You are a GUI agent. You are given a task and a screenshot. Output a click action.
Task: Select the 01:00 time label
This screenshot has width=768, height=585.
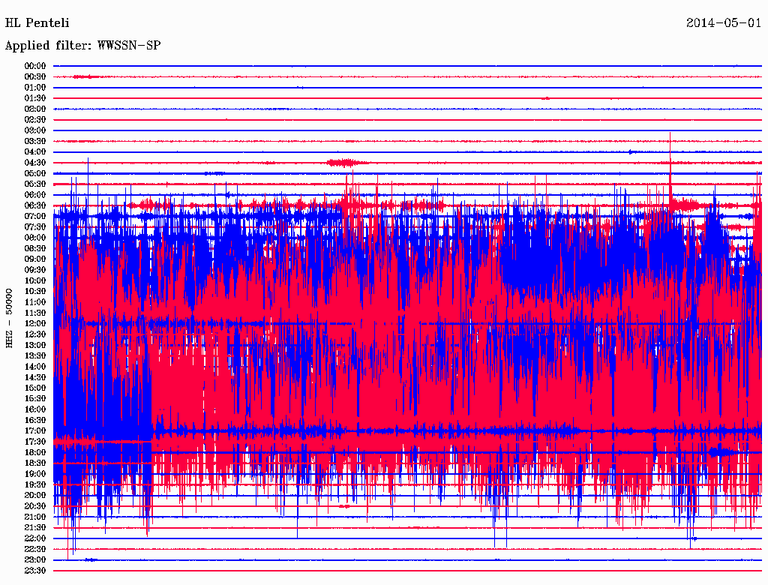point(35,87)
